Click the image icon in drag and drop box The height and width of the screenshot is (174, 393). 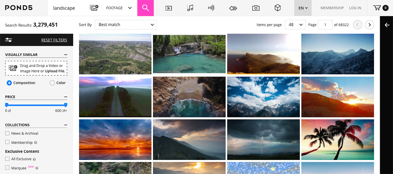click(x=13, y=68)
